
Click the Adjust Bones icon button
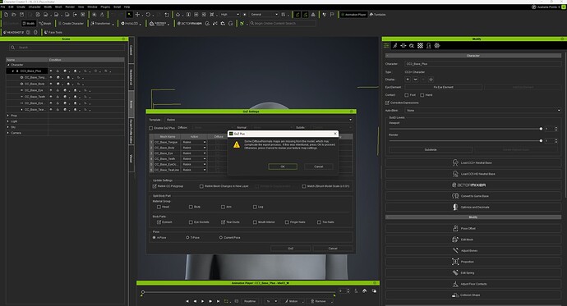point(473,250)
